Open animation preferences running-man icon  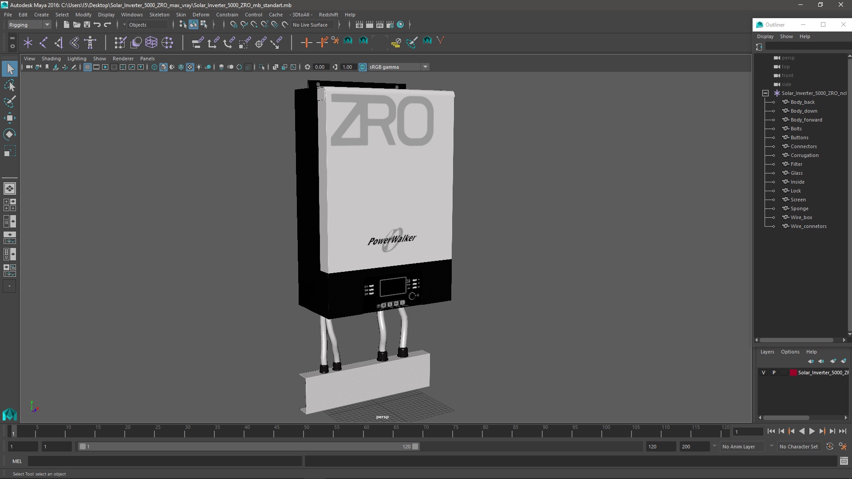click(843, 447)
